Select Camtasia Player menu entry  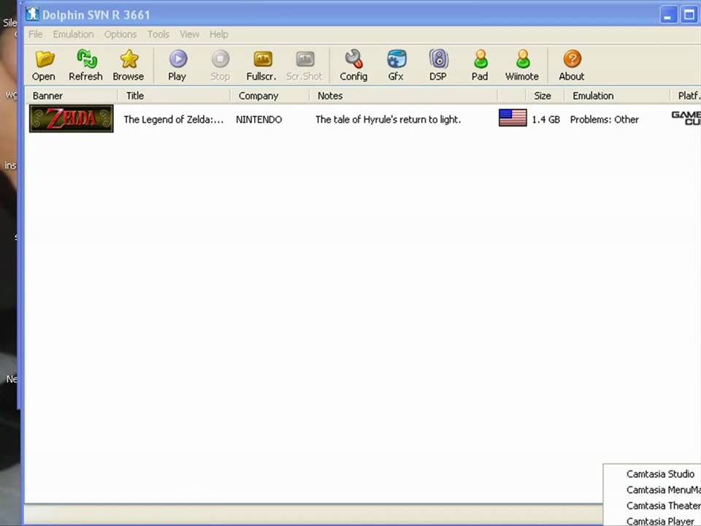pyautogui.click(x=660, y=521)
